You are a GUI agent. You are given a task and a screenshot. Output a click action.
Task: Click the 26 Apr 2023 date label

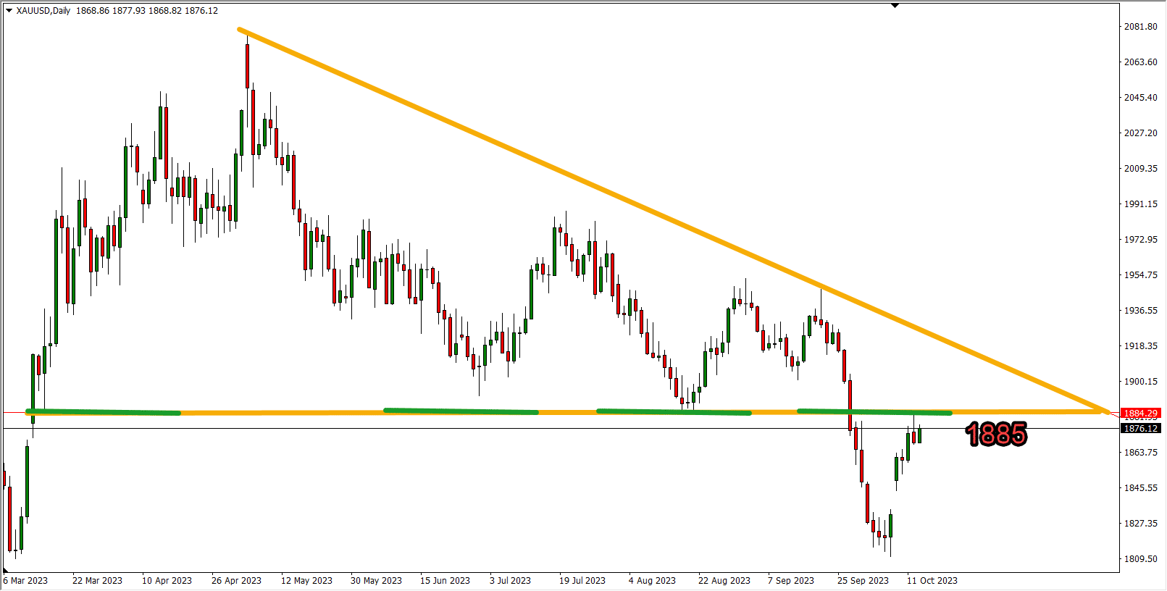click(x=236, y=581)
